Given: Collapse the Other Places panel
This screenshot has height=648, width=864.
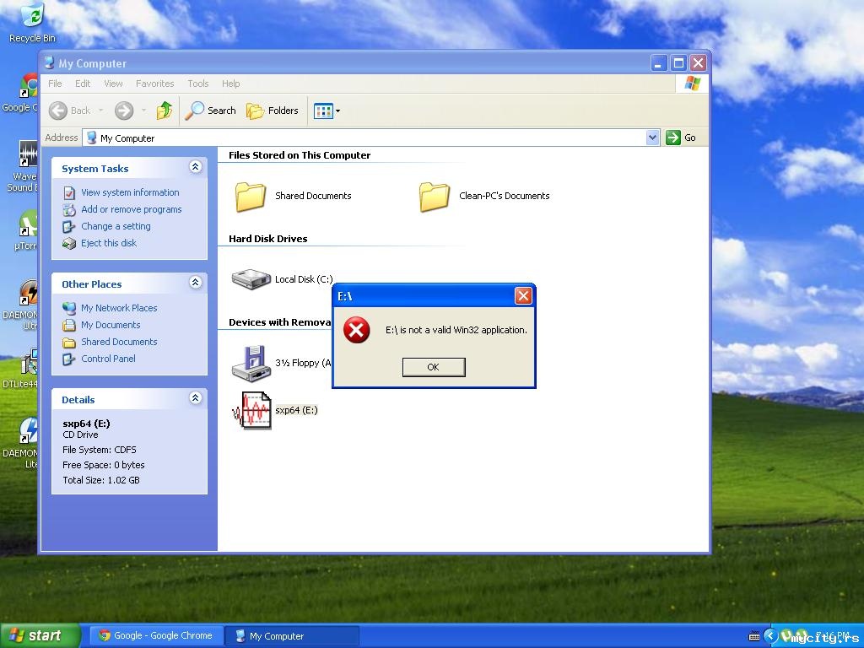Looking at the screenshot, I should point(195,283).
